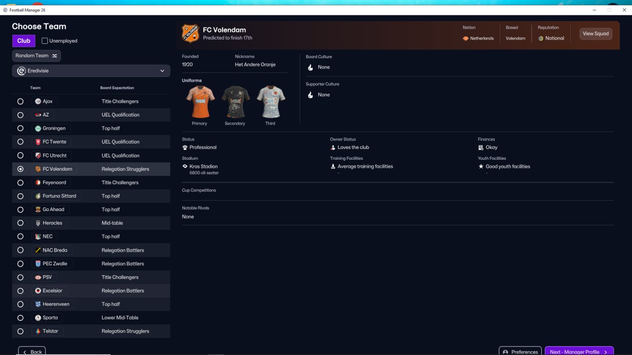Click the FC Utrecht club badge icon
Viewport: 632px width, 355px height.
click(x=38, y=155)
